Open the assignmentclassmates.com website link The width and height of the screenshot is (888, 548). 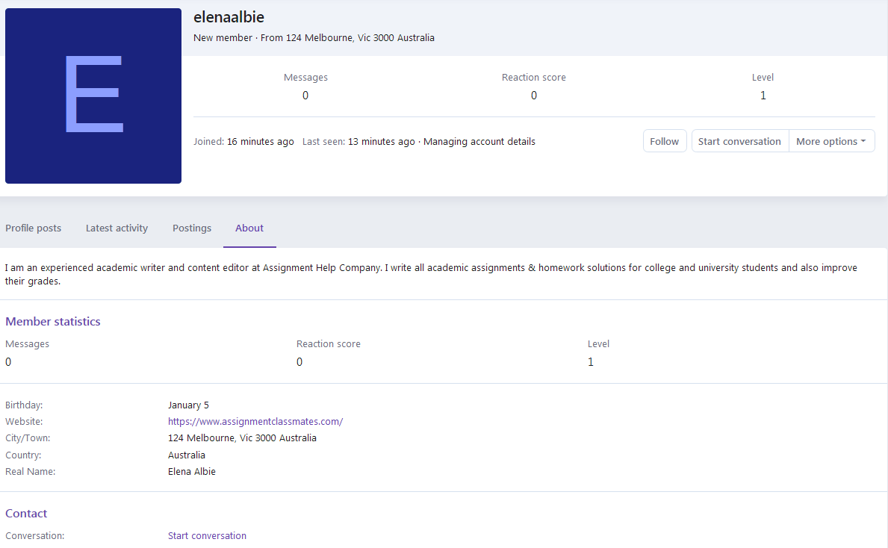click(x=255, y=421)
